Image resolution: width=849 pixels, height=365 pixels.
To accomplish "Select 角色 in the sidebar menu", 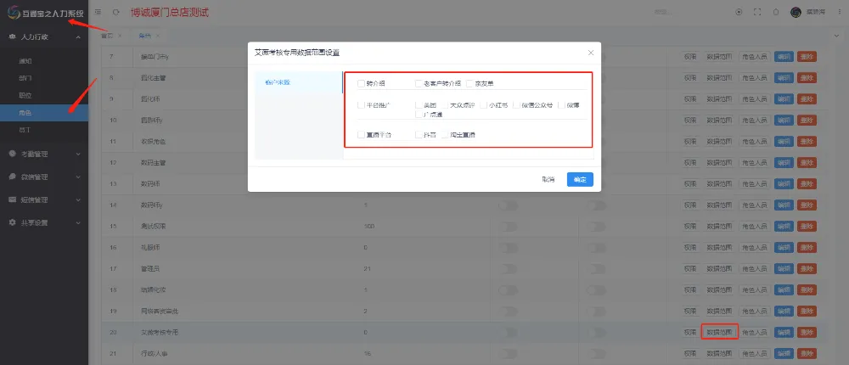I will click(x=25, y=111).
